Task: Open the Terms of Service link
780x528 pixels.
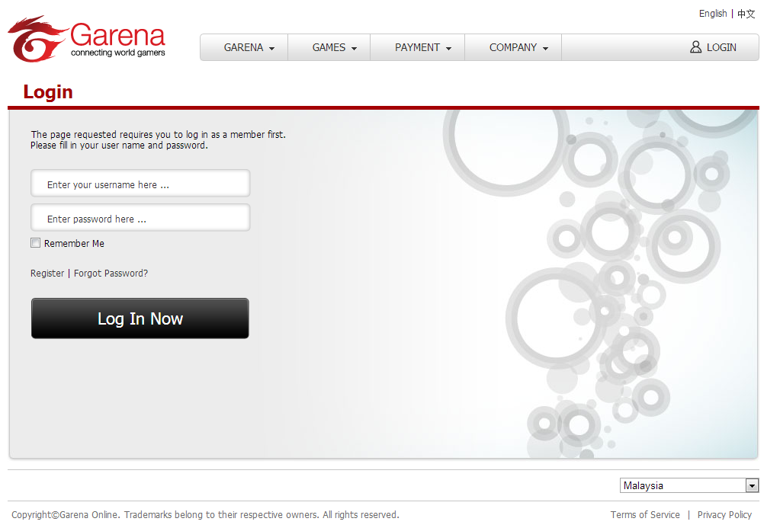Action: pos(645,514)
